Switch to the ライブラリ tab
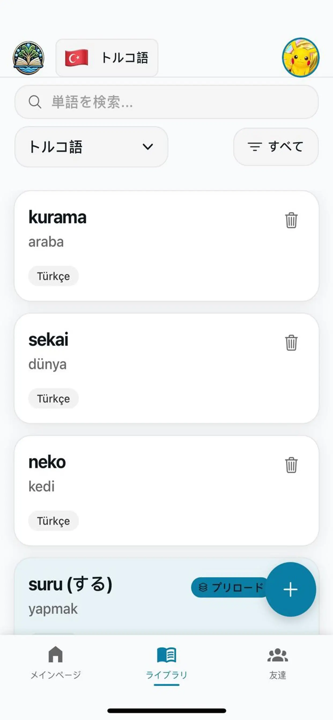Viewport: 333px width, 720px height. pyautogui.click(x=167, y=663)
